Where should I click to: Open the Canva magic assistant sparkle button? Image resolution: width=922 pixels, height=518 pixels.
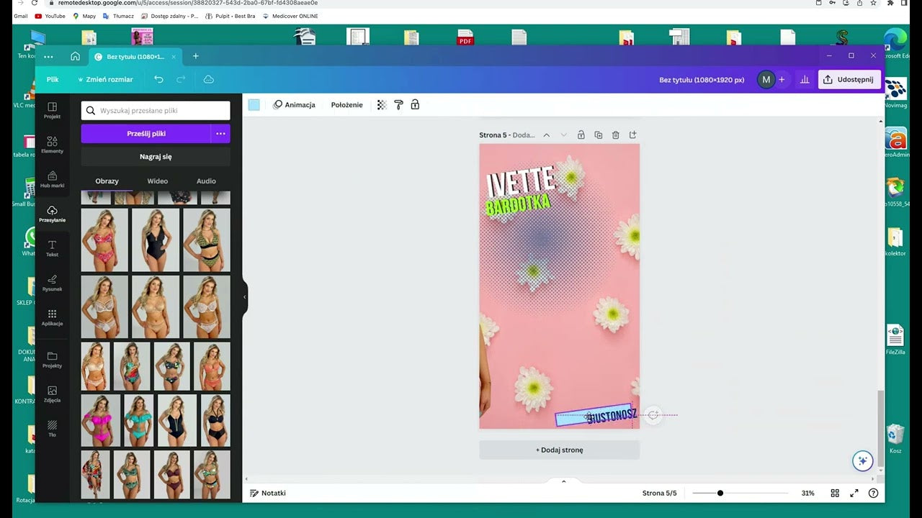(862, 461)
